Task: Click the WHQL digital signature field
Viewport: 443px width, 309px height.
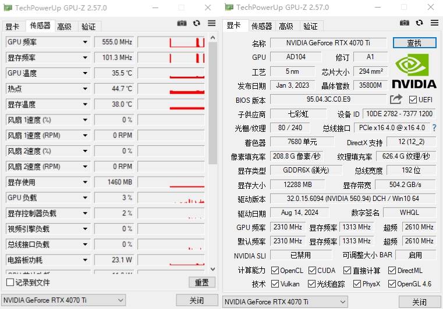Action: tap(409, 213)
